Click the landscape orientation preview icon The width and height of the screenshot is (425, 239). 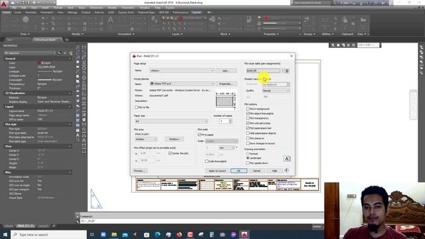point(287,159)
